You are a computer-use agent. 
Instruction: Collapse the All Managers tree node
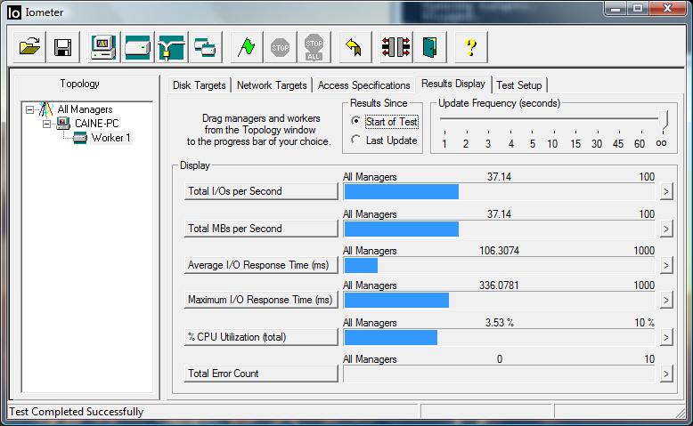[29, 109]
